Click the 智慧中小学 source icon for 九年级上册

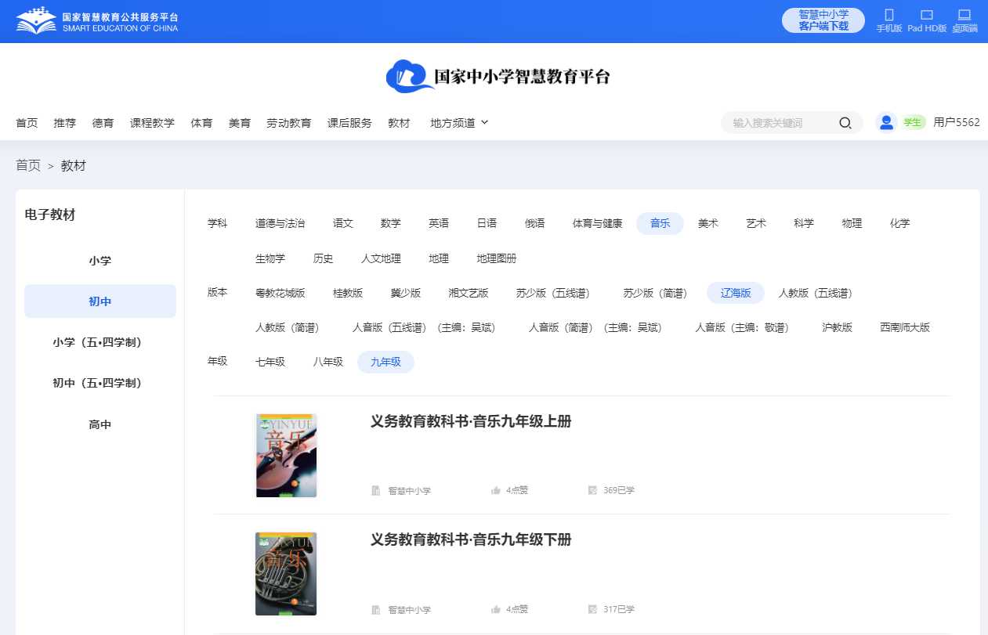point(376,491)
